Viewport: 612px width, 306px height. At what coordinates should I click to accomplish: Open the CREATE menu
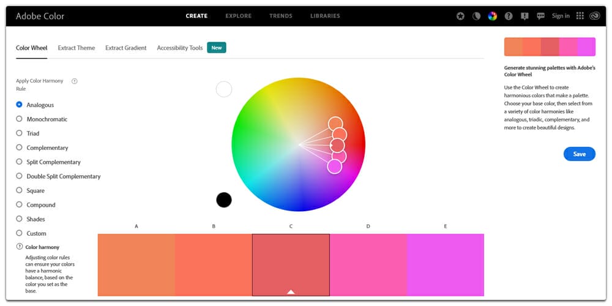[196, 16]
